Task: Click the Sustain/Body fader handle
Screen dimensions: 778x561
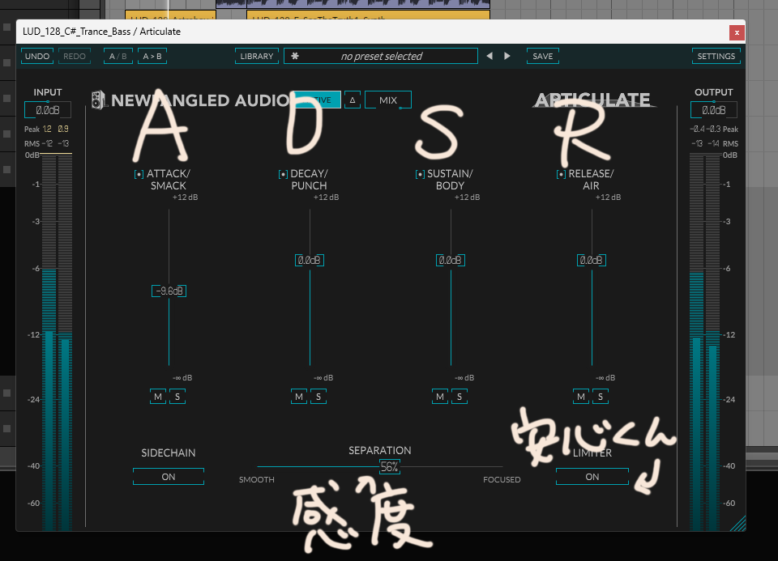Action: click(x=451, y=260)
